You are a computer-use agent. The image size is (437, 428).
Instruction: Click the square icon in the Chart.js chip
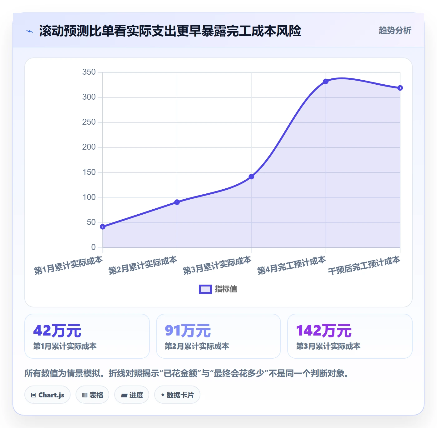point(34,395)
